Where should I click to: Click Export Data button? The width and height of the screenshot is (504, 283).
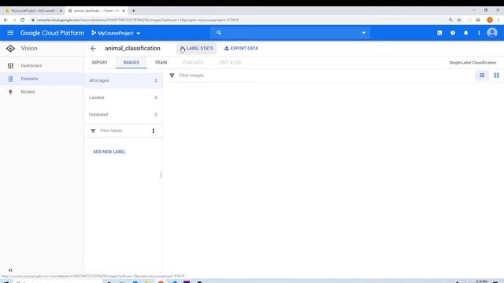coord(241,49)
